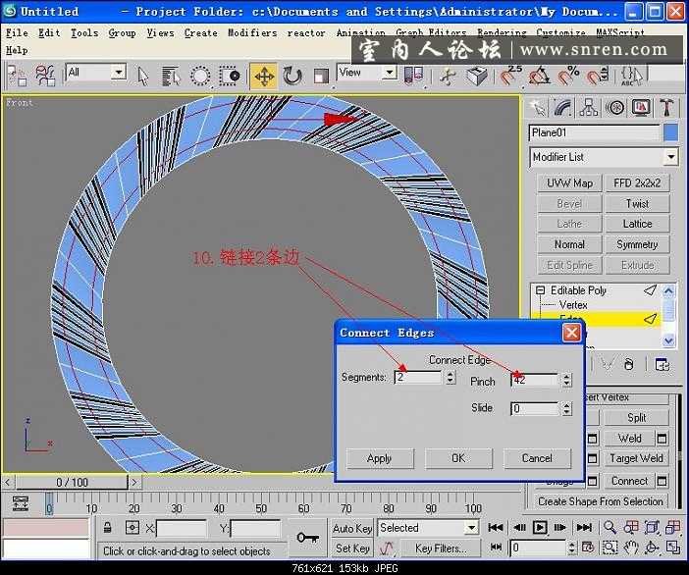
Task: Click OK in Connect Edges dialog
Action: coord(457,458)
